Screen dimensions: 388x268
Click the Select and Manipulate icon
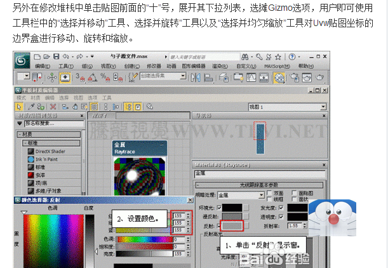52,77
